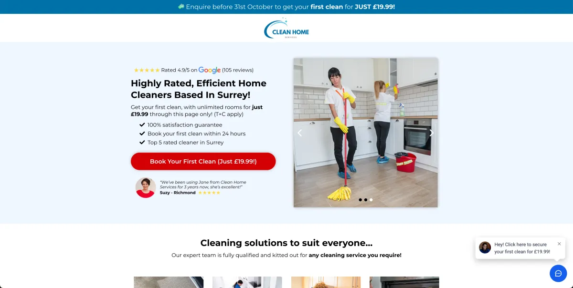Select the second carousel dot
This screenshot has height=288, width=573.
click(x=366, y=200)
